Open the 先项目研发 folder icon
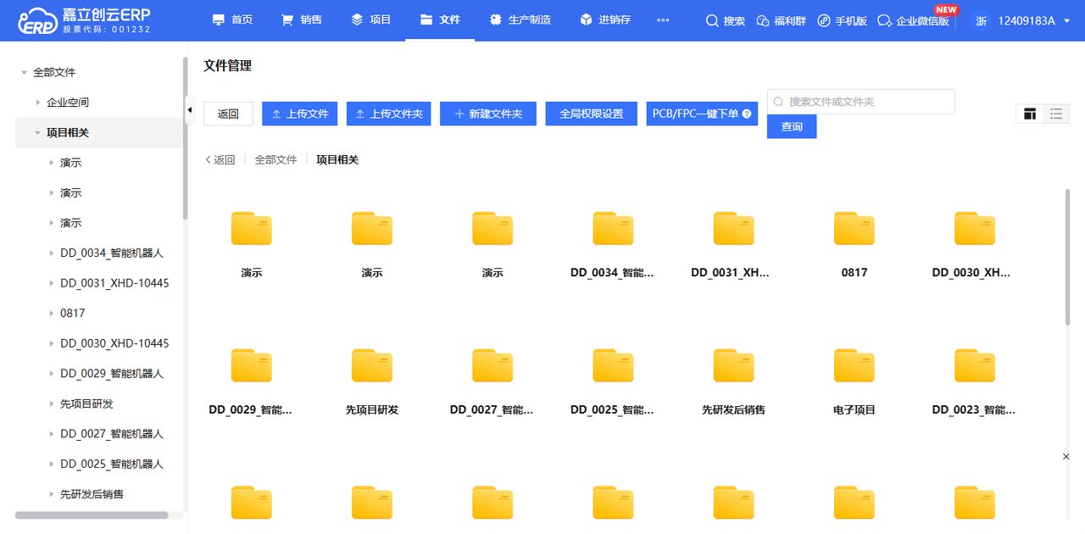This screenshot has height=534, width=1085. (x=372, y=365)
